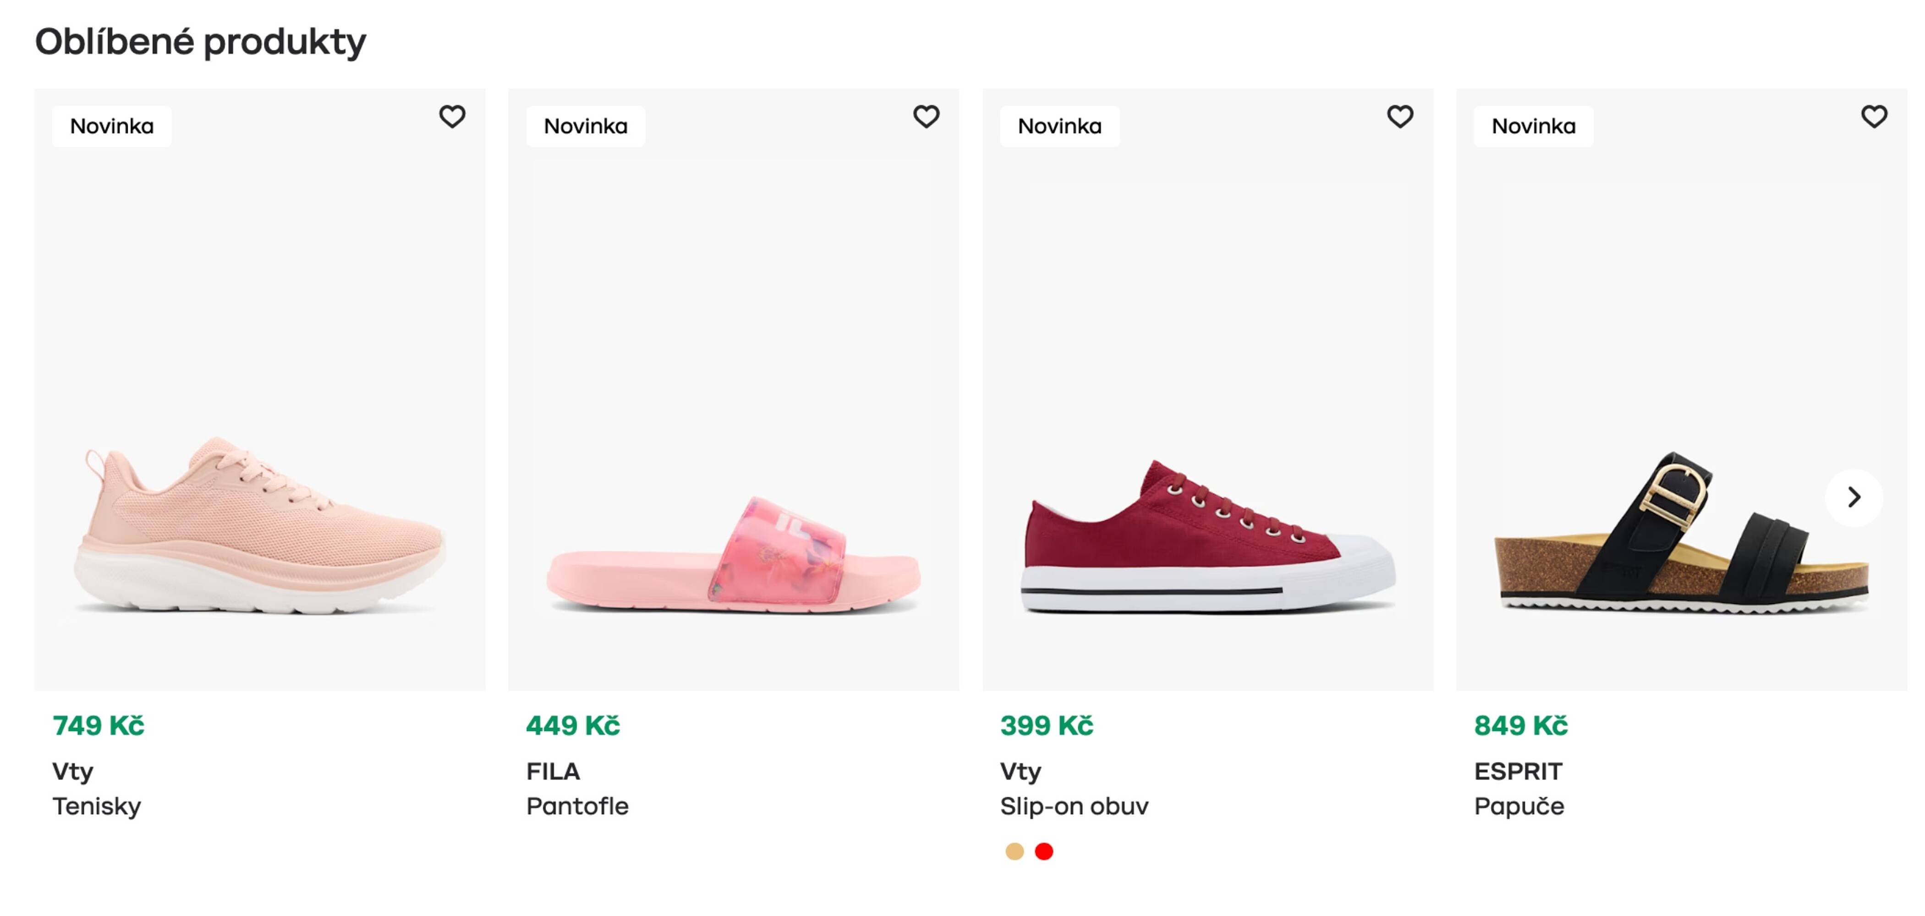
Task: Toggle favorite status on the pink Tenisky
Action: click(x=454, y=116)
